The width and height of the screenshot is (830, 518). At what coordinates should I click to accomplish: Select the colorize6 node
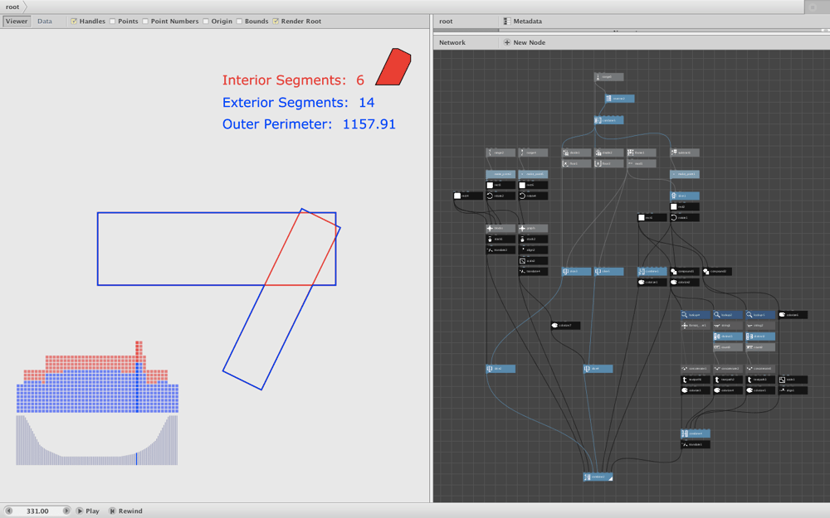tap(793, 314)
